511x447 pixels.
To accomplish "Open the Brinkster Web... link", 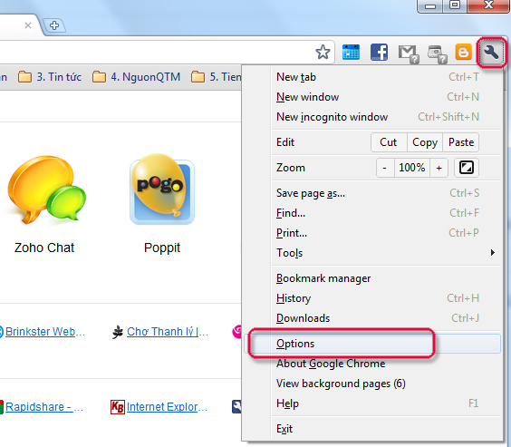I will (45, 332).
